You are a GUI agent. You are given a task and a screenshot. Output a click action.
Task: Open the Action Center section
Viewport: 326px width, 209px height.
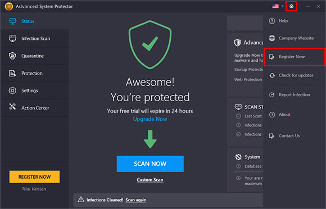coord(34,108)
